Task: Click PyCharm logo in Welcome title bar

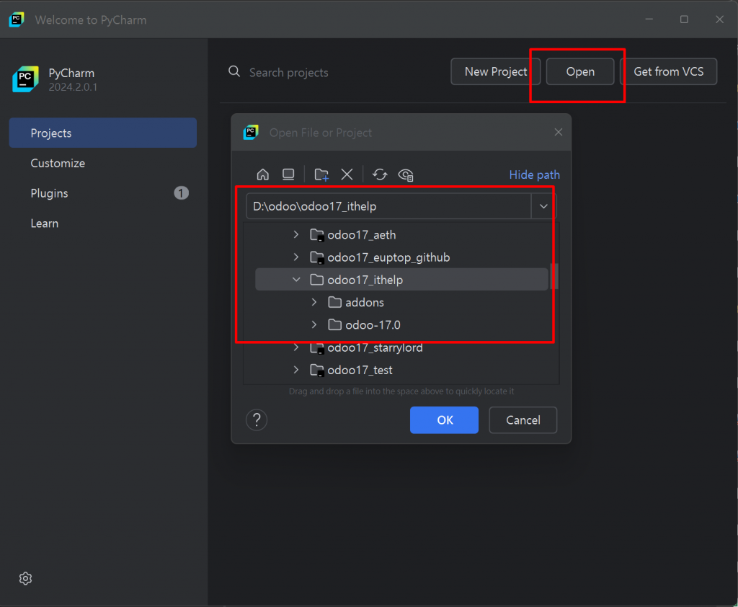Action: (x=17, y=19)
